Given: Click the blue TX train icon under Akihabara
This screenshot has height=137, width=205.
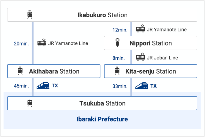Looking at the screenshot, I should pos(43,85).
